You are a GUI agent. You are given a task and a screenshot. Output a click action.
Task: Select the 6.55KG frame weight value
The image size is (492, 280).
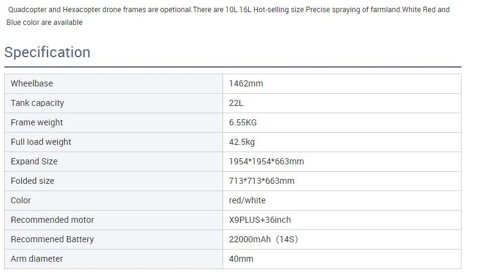click(x=243, y=122)
